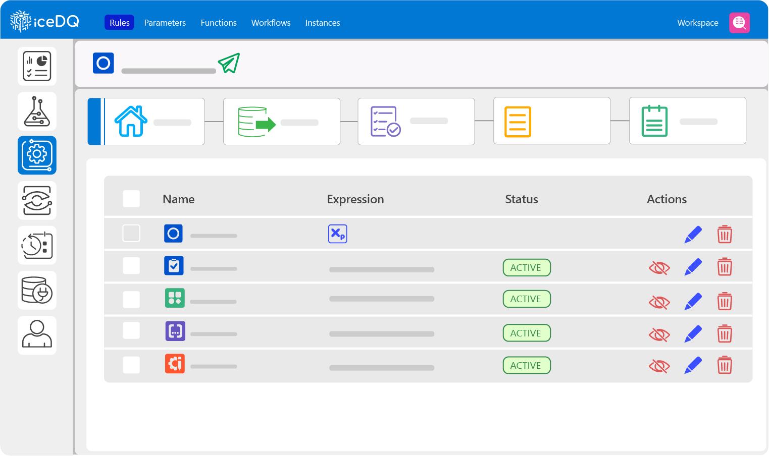Image resolution: width=769 pixels, height=456 pixels.
Task: Toggle visibility of the green-icon rule row
Action: tap(659, 302)
